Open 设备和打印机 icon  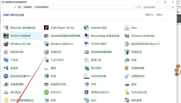pyautogui.click(x=46, y=84)
